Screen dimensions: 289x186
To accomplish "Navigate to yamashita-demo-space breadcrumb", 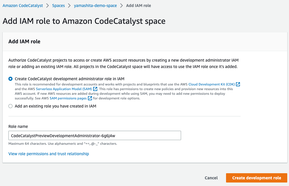I will 95,6.
